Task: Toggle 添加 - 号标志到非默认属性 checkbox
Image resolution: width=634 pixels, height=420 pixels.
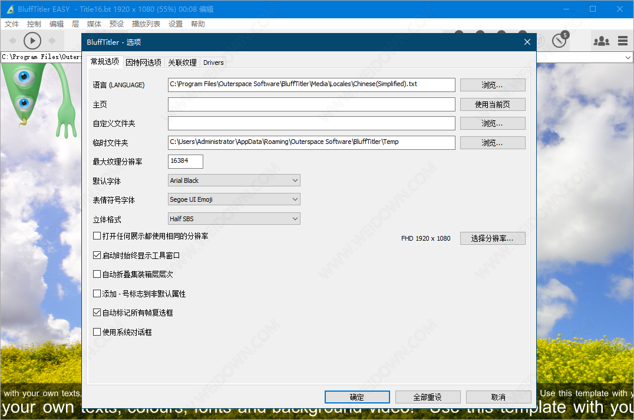Action: click(x=97, y=294)
